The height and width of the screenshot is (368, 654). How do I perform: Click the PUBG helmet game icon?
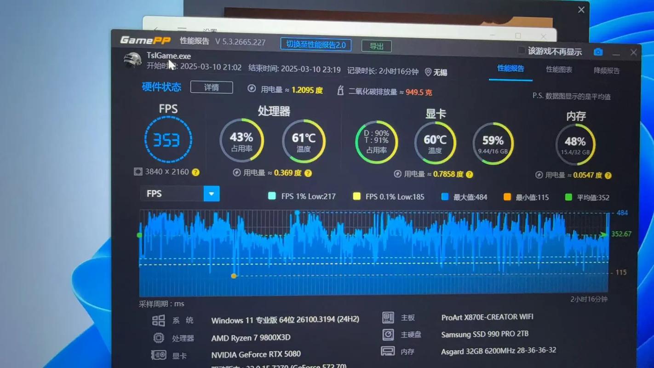pos(132,61)
